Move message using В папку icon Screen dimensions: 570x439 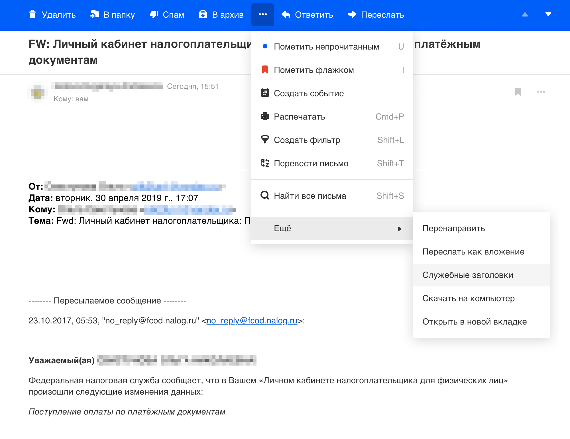click(95, 14)
